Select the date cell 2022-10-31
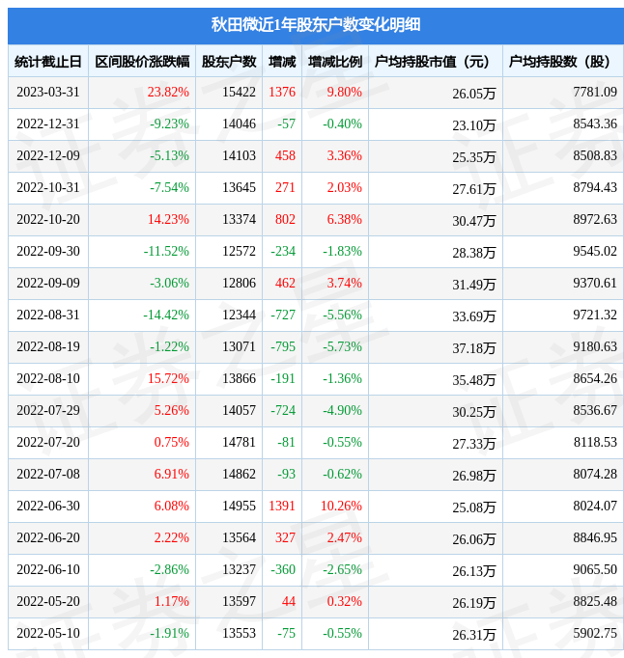Viewport: 624px width, 658px height. point(48,187)
